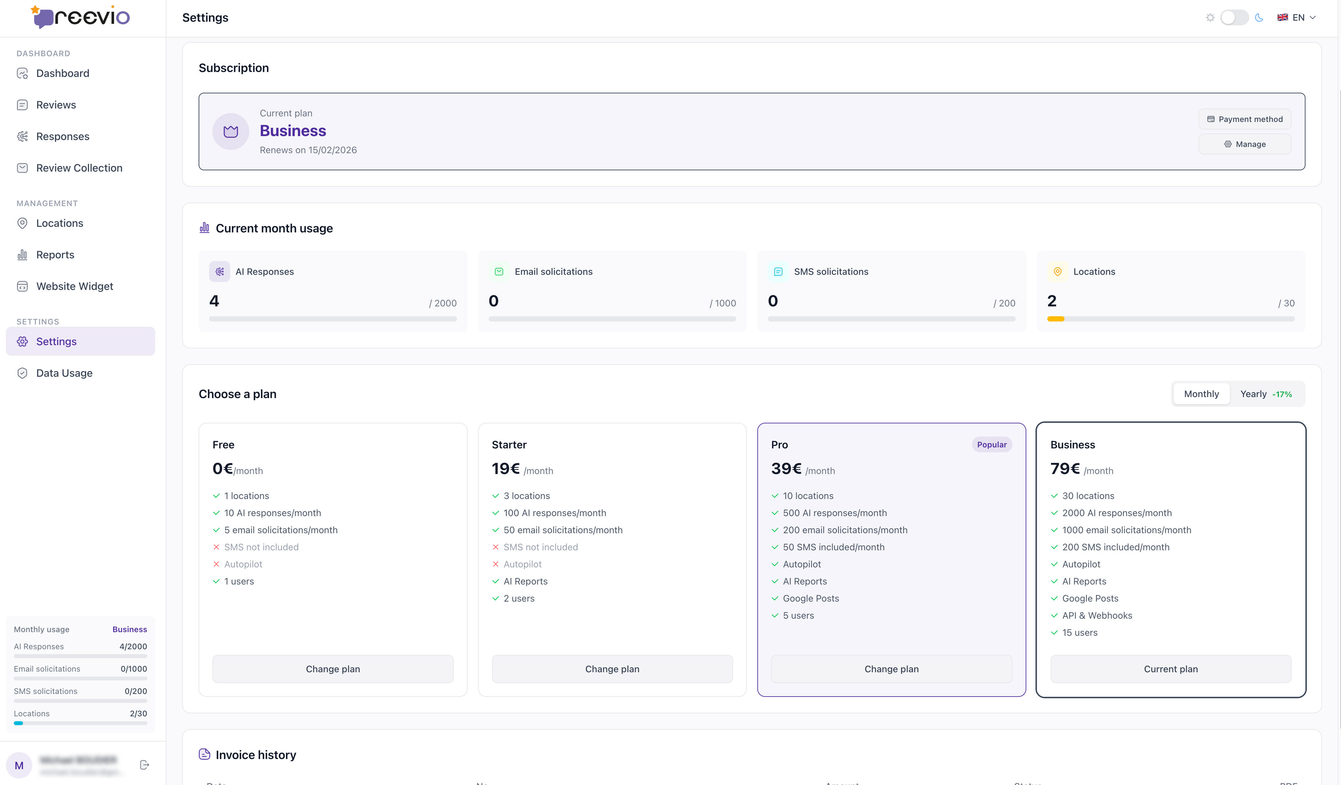This screenshot has height=785, width=1341.
Task: Click Change plan on the Pro plan
Action: click(x=891, y=669)
